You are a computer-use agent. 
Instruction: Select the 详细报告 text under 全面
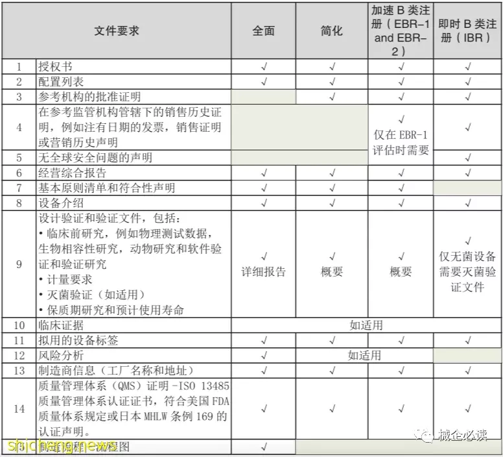click(263, 272)
